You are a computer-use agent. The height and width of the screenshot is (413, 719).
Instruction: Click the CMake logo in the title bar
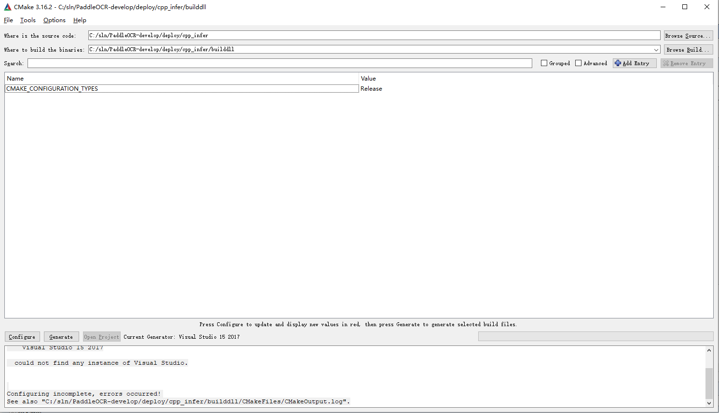7,7
